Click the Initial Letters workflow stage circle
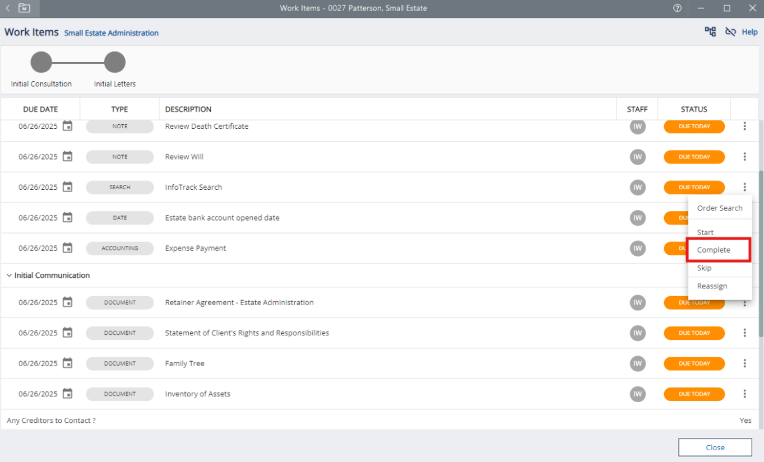 point(115,62)
